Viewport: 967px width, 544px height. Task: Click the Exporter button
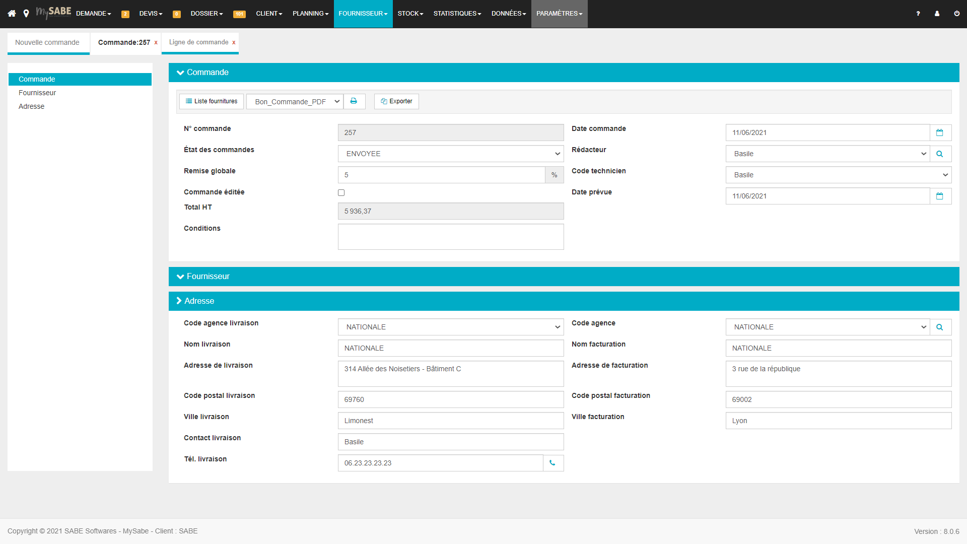point(396,101)
